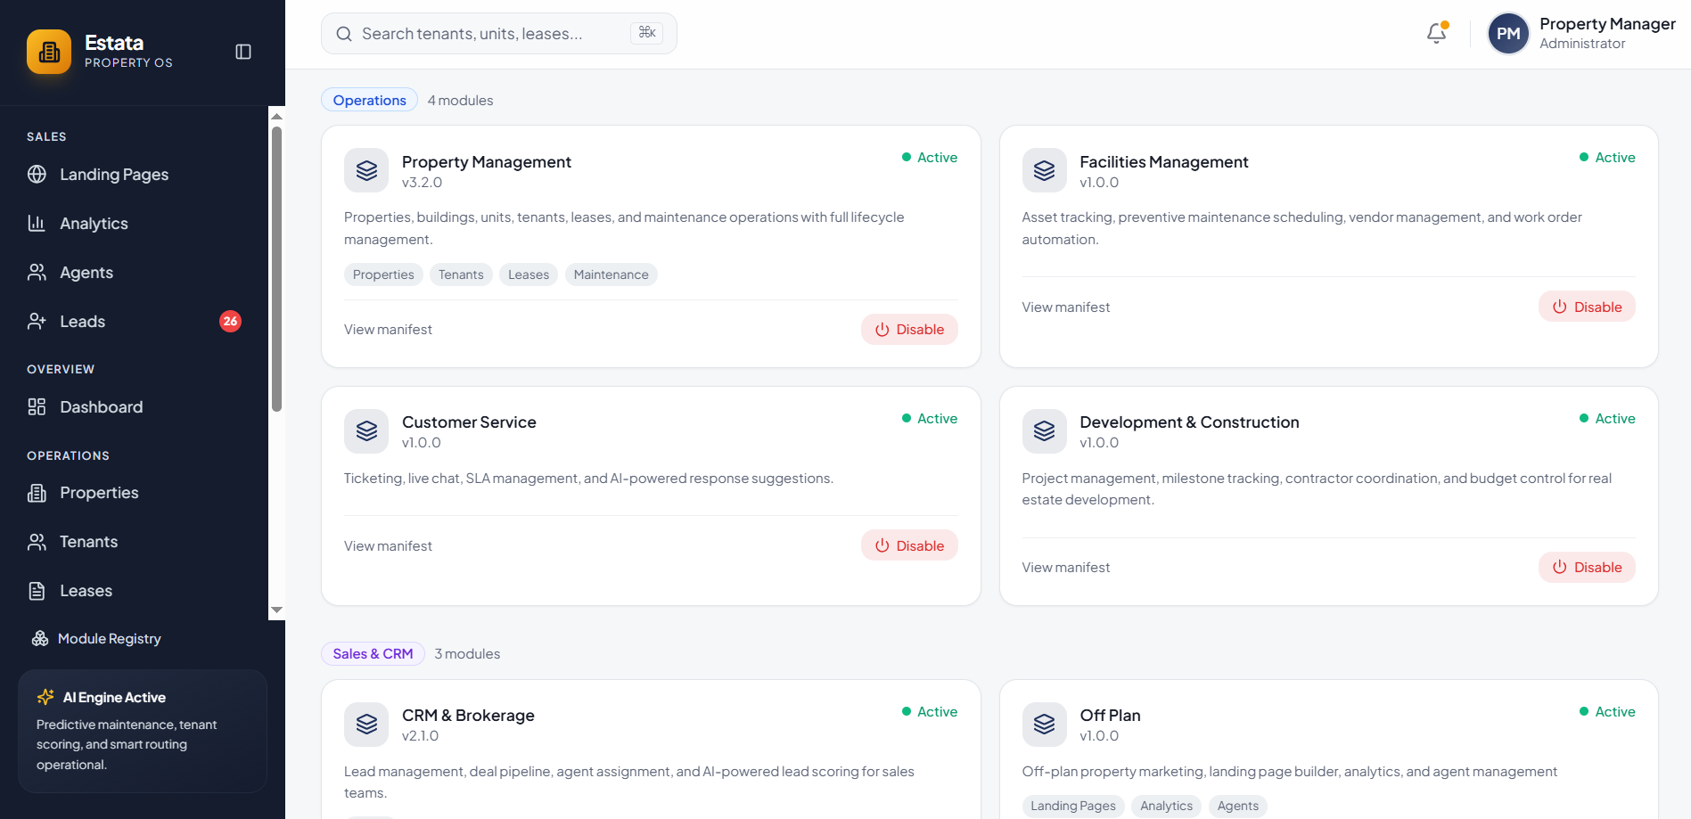The height and width of the screenshot is (819, 1691).
Task: Click the Analytics bar chart icon
Action: 37,224
